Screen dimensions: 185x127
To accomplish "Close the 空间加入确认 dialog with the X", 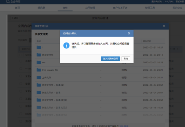I will [x=129, y=33].
